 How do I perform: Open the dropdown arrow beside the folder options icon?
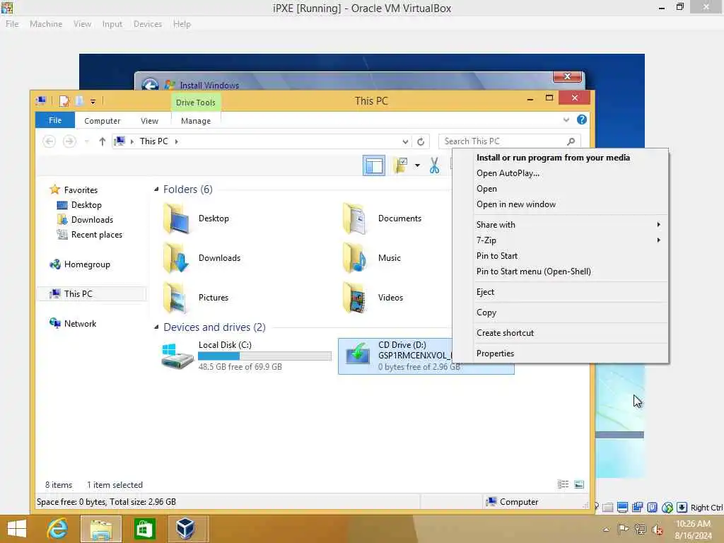click(x=417, y=165)
